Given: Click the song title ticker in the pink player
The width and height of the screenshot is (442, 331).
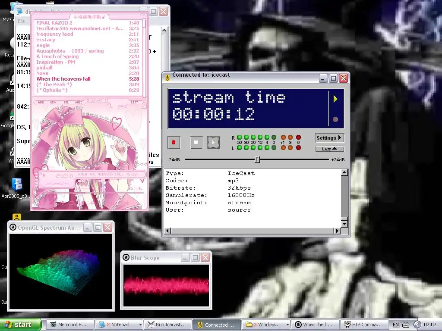Looking at the screenshot, I should coord(108,174).
